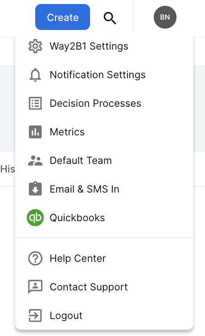
Task: Click the bar chart Metrics icon
Action: 35,132
